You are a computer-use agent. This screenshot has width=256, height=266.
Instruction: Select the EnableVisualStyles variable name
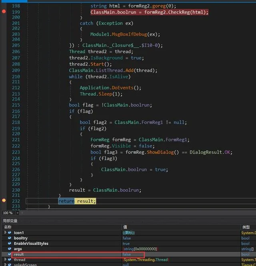click(31, 244)
